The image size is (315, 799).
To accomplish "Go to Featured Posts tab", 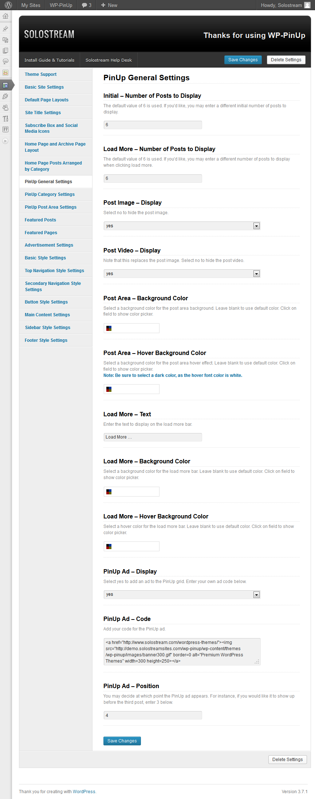I will 56,220.
